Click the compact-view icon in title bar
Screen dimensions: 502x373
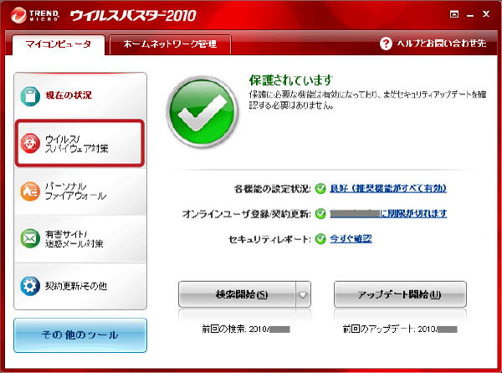[x=454, y=14]
